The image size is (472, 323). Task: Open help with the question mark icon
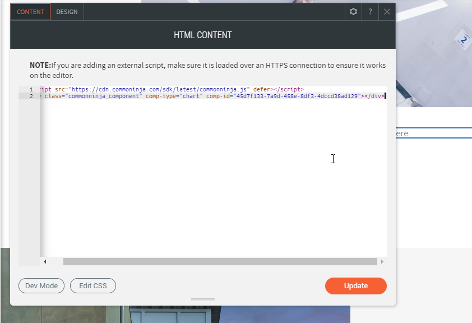pyautogui.click(x=370, y=12)
